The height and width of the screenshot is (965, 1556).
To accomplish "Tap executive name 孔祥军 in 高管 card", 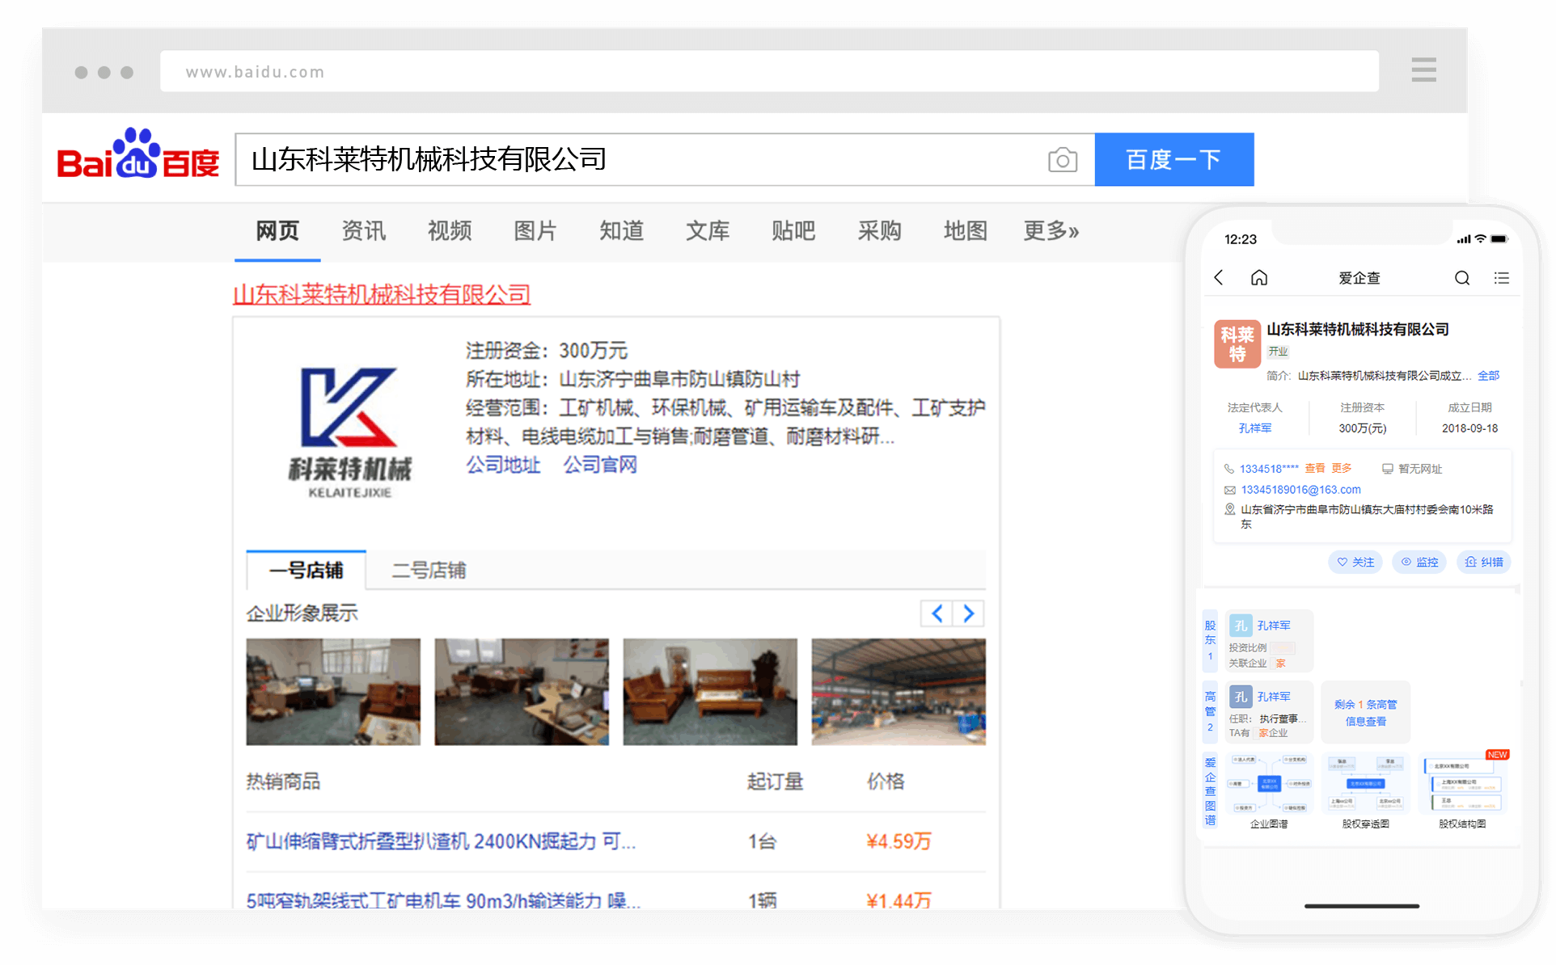I will coord(1274,697).
